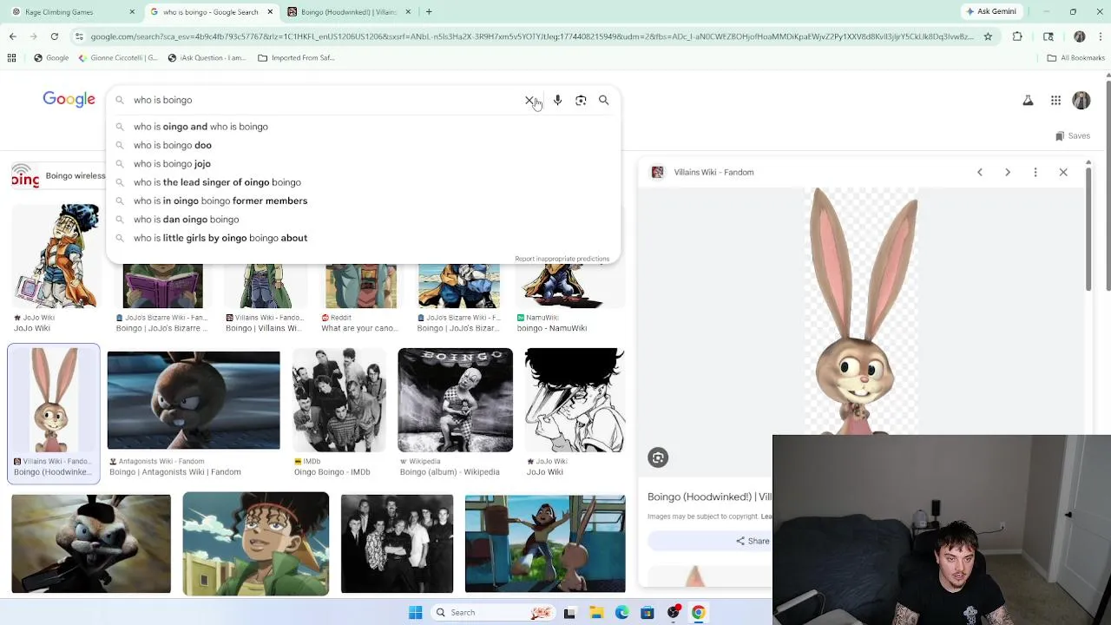Go to Google home via logo
Viewport: 1111px width, 625px height.
click(69, 100)
